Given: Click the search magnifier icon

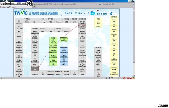Looking at the screenshot, I should click(x=134, y=4).
